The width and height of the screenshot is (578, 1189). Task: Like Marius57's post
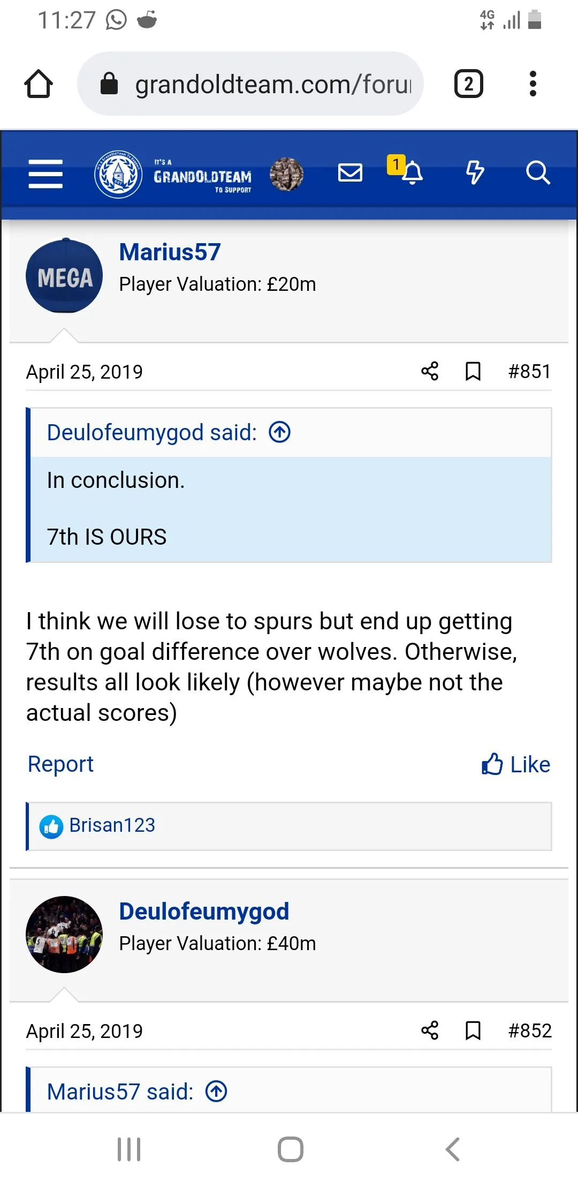coord(516,764)
